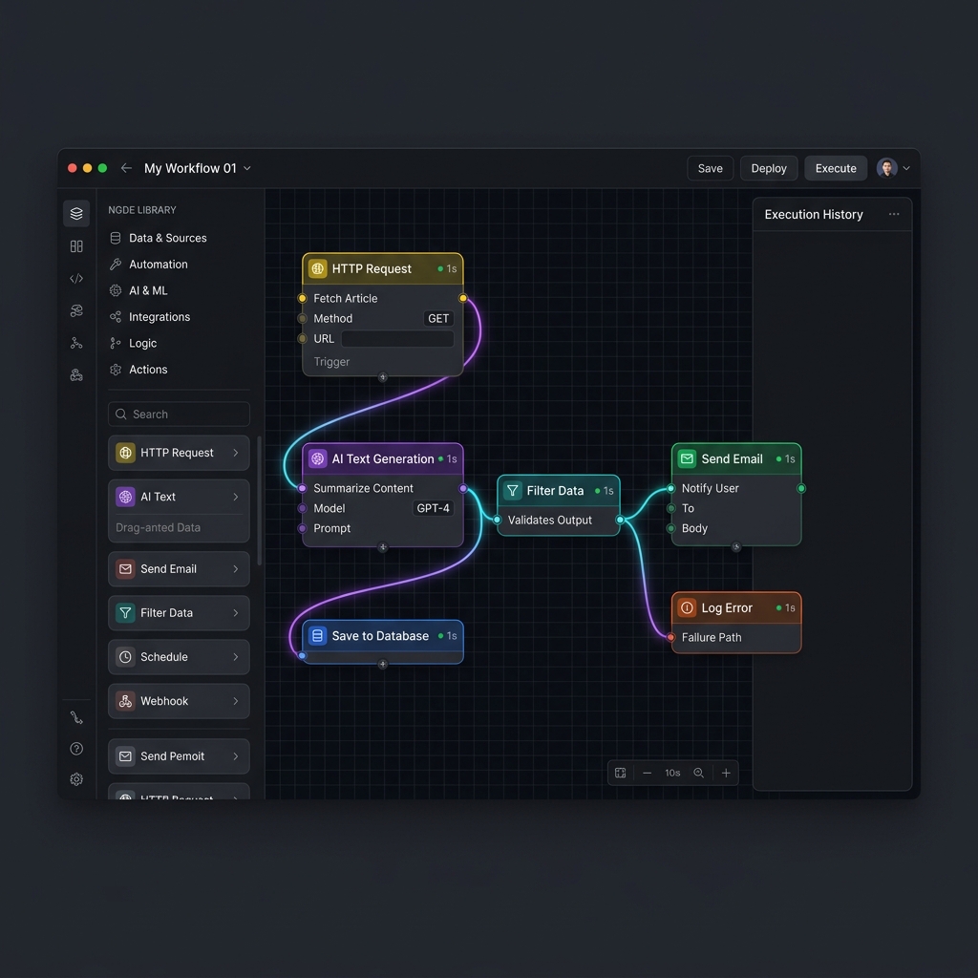Image resolution: width=978 pixels, height=978 pixels.
Task: Click the zoom magnifier icon in the bottom toolbar
Action: point(698,773)
